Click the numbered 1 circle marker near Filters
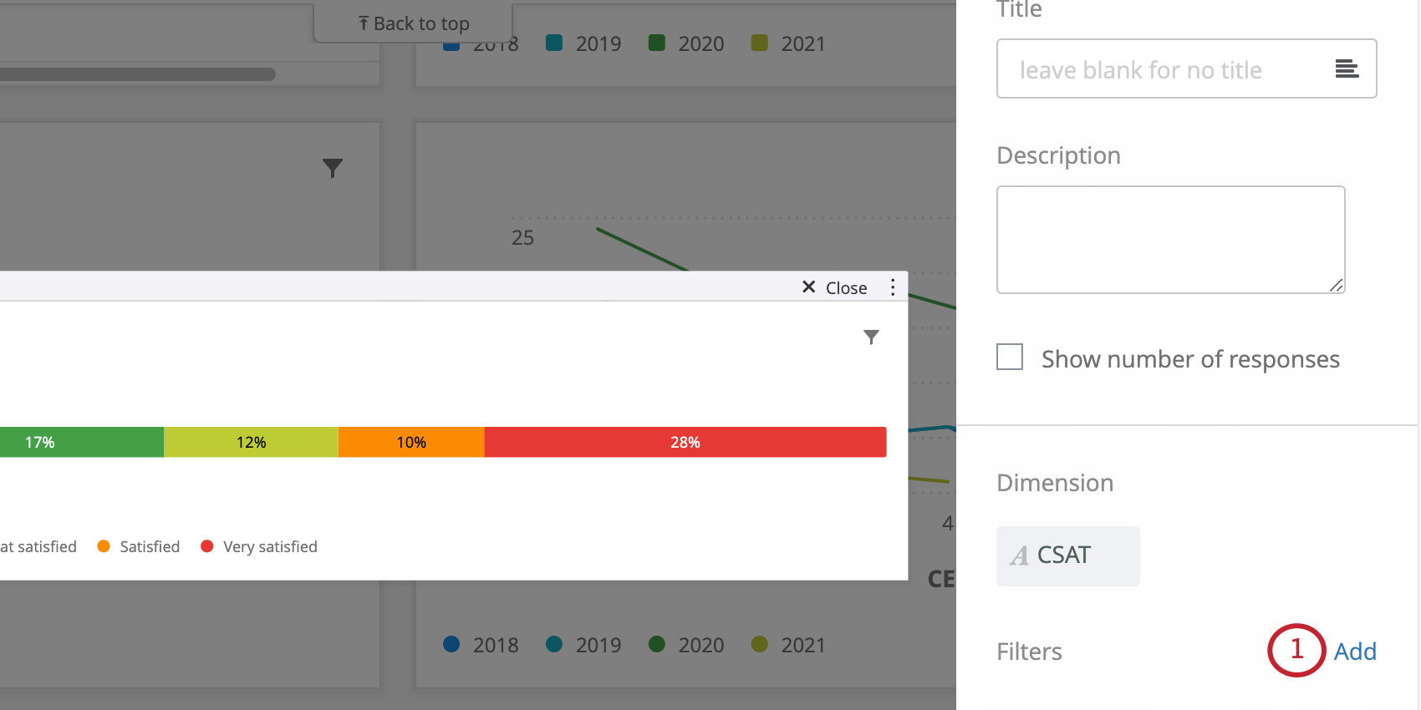The width and height of the screenshot is (1421, 710). pyautogui.click(x=1296, y=650)
